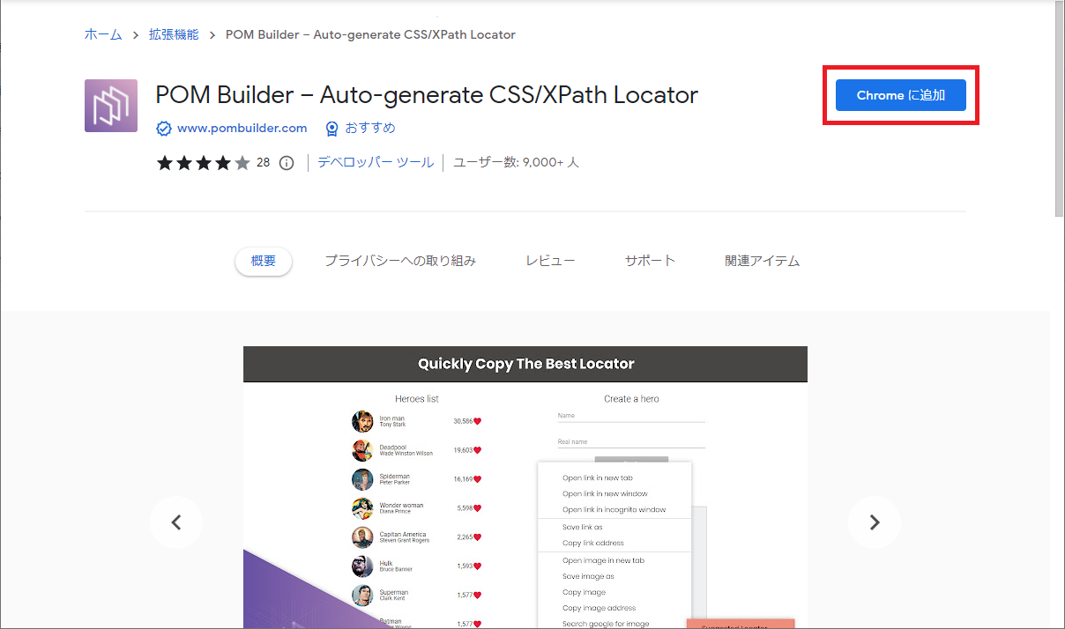Click the verified publisher badge beside www.pombuilder.com
The width and height of the screenshot is (1065, 629).
click(x=163, y=128)
